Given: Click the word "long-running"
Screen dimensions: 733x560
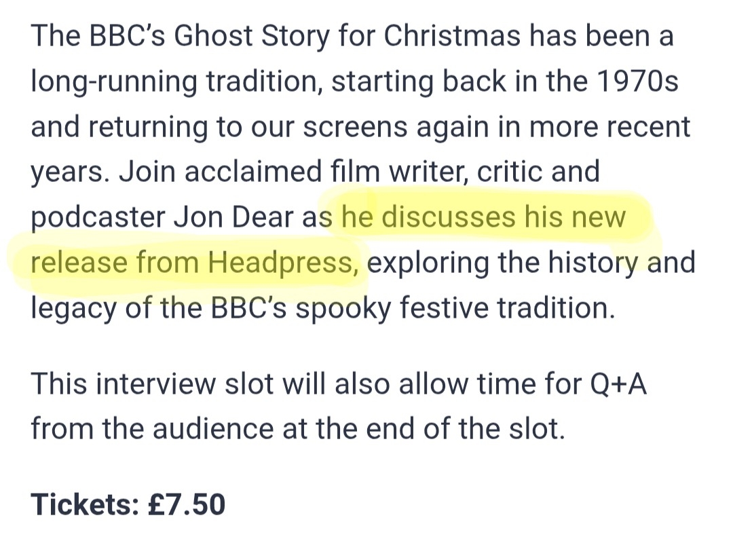Looking at the screenshot, I should 113,81.
